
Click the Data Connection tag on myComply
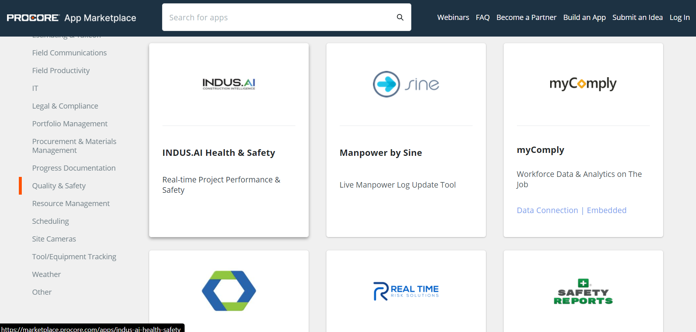click(547, 211)
